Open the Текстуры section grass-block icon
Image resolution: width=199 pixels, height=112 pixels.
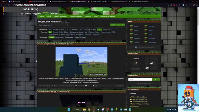coord(146,26)
